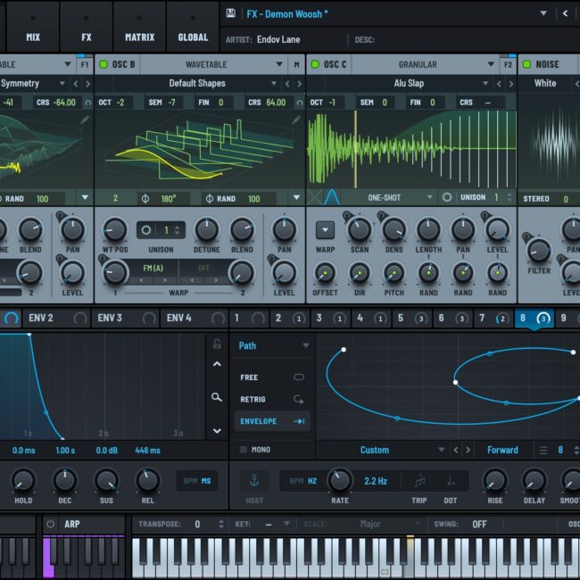
Task: Click the magnifier zoom icon in envelope panel
Action: [217, 397]
